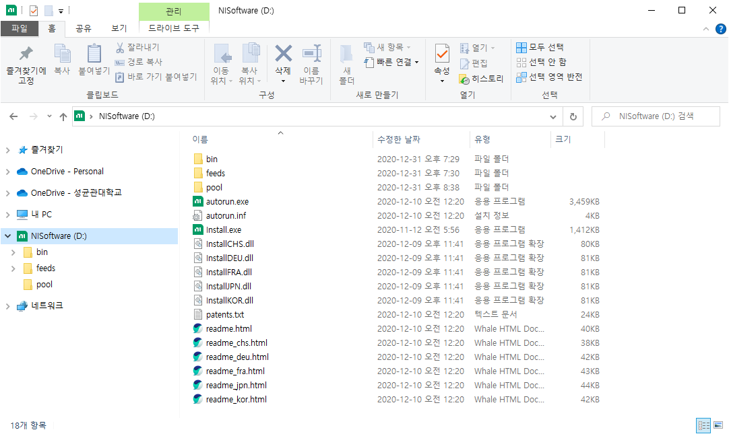729x434 pixels.
Task: Click the refresh button
Action: click(573, 117)
